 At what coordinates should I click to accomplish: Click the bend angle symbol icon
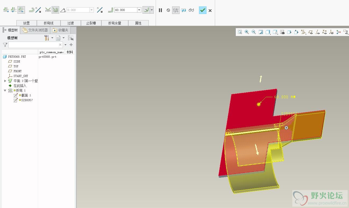[x=63, y=10]
